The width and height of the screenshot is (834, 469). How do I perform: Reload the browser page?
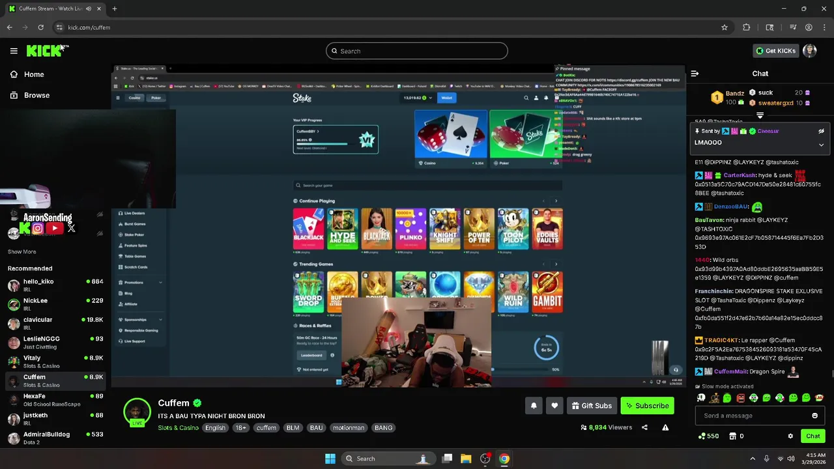(40, 27)
